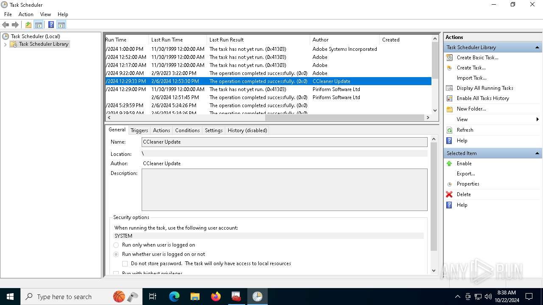Click the volume speaker tray icon
Viewport: 543px width, 305px height.
(488, 297)
